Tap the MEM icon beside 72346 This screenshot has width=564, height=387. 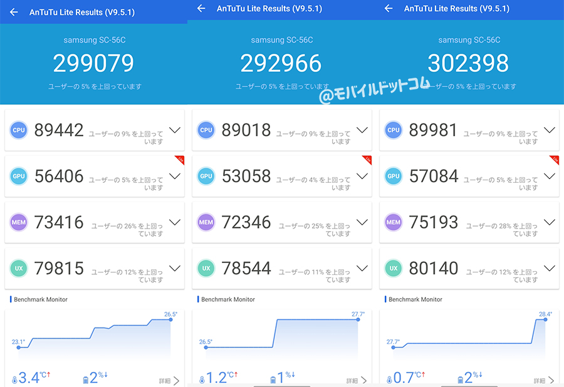tap(206, 222)
